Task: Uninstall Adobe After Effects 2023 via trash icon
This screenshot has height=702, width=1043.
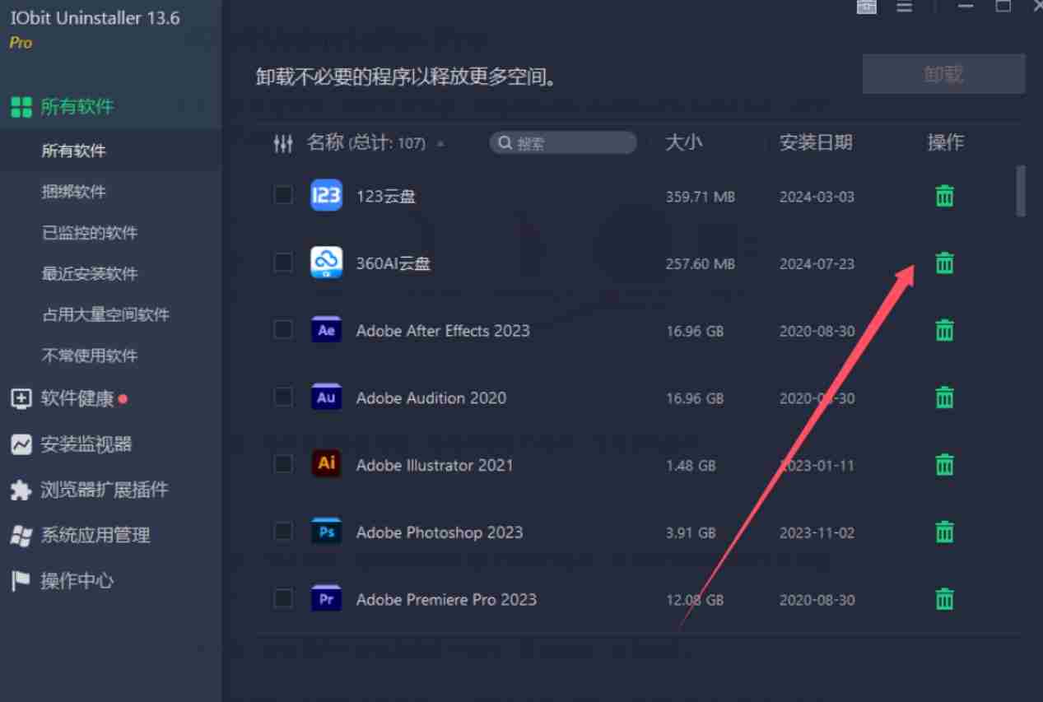Action: tap(944, 331)
